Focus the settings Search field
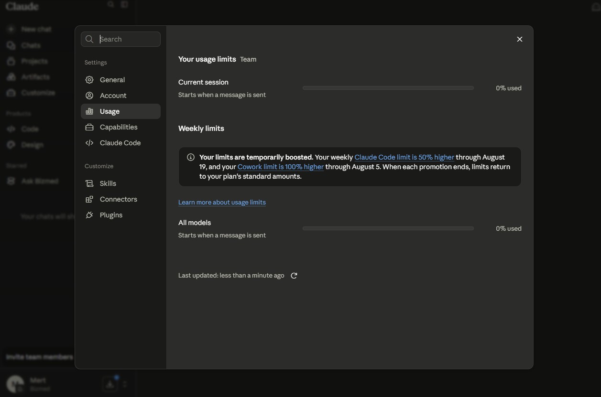 click(120, 39)
